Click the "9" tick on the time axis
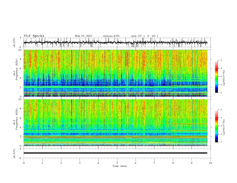This screenshot has width=237, height=183. [192, 163]
